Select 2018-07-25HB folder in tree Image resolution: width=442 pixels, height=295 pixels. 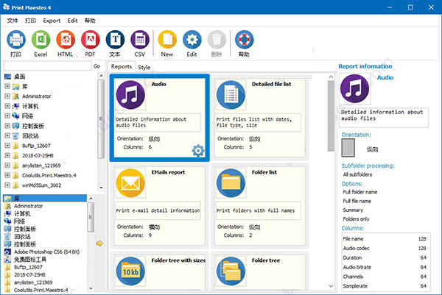38,155
